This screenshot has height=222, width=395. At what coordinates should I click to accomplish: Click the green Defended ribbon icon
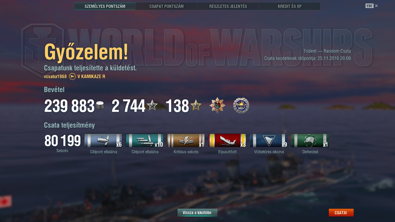pyautogui.click(x=310, y=140)
